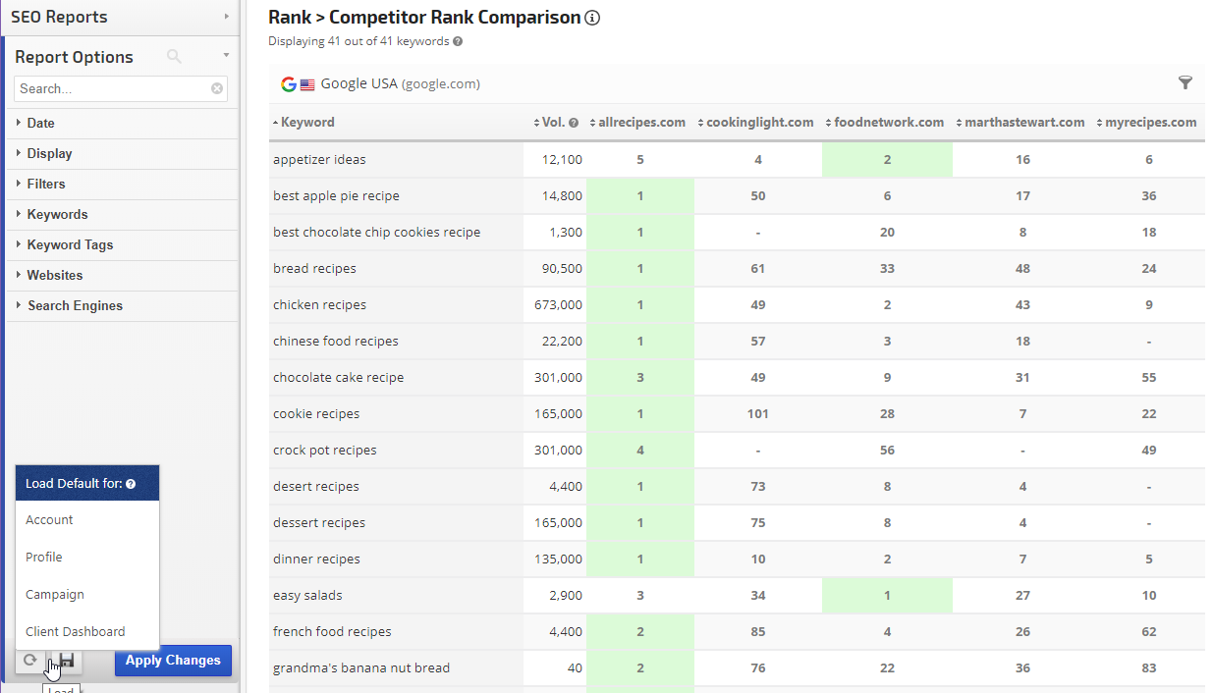Expand the Keyword Tags section
This screenshot has width=1213, height=693.
70,244
